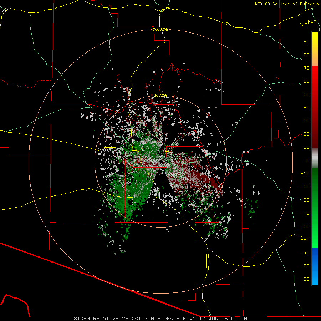Click the 70 value on the velocity scale

pos(306,68)
